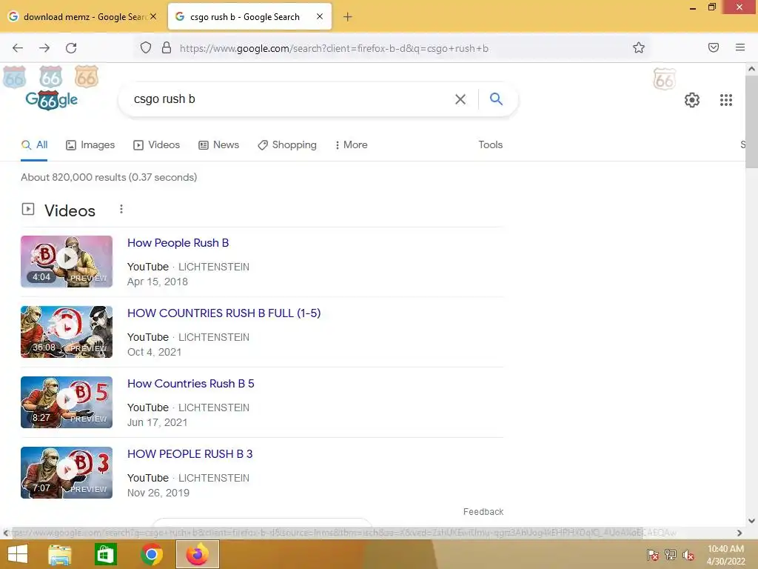Click the vertical scrollbar thumb
Viewport: 758px width, 569px height.
click(751, 122)
